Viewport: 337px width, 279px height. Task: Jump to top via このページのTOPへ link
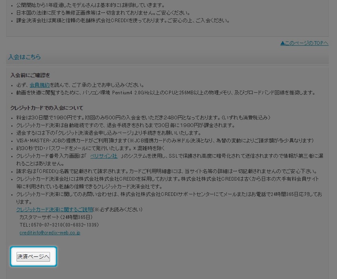[304, 43]
